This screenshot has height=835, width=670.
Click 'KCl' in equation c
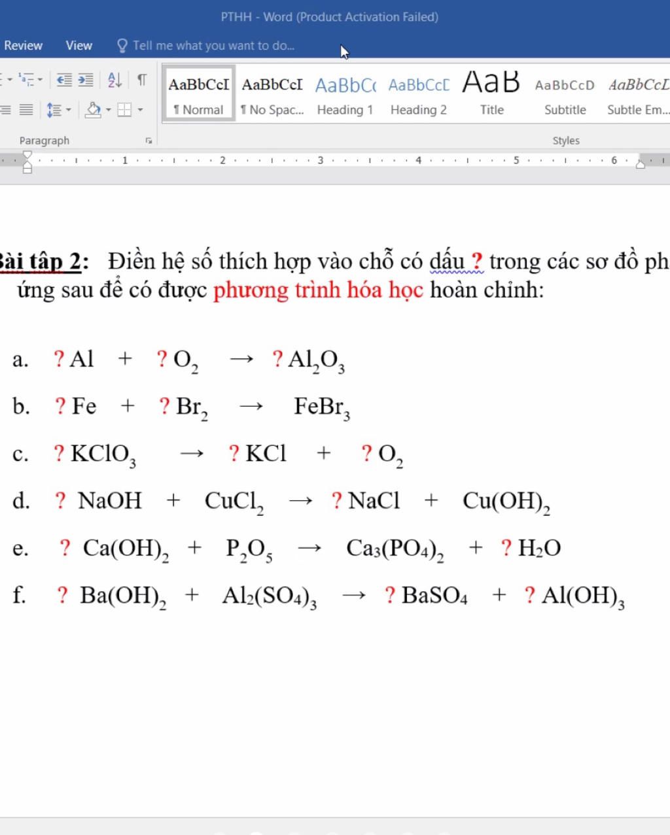point(266,453)
